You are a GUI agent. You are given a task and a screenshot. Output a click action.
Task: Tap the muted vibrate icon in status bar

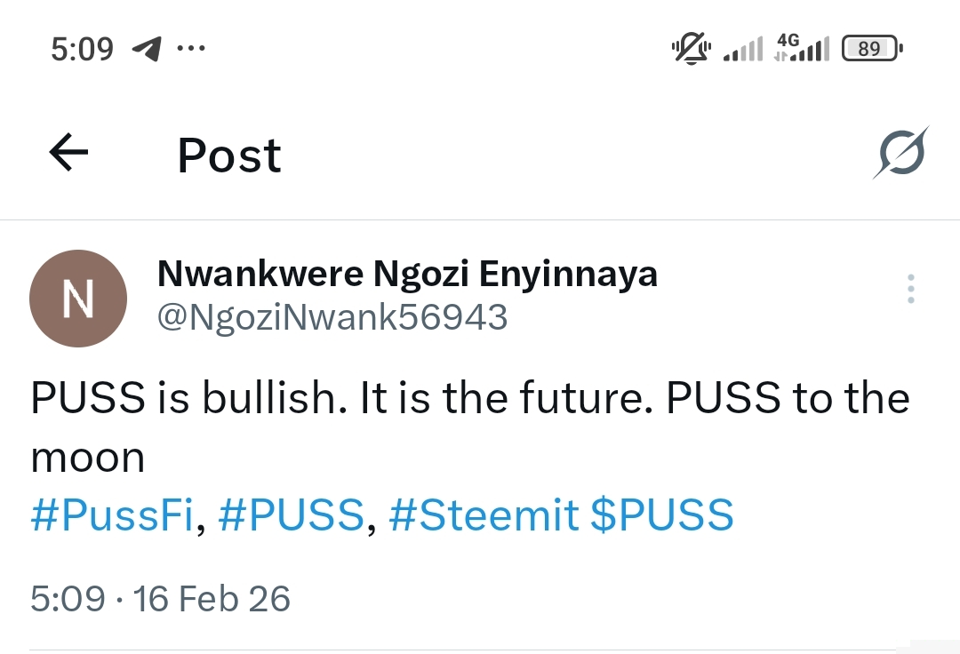pyautogui.click(x=692, y=49)
